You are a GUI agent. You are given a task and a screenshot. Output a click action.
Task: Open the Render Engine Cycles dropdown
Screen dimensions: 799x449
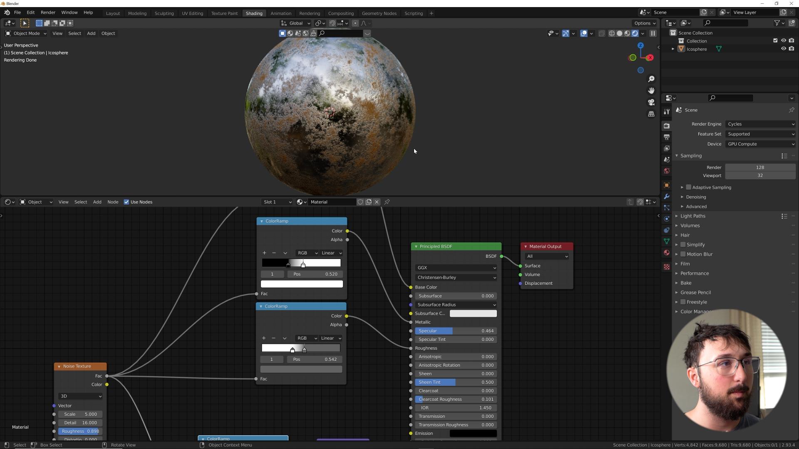tap(760, 124)
